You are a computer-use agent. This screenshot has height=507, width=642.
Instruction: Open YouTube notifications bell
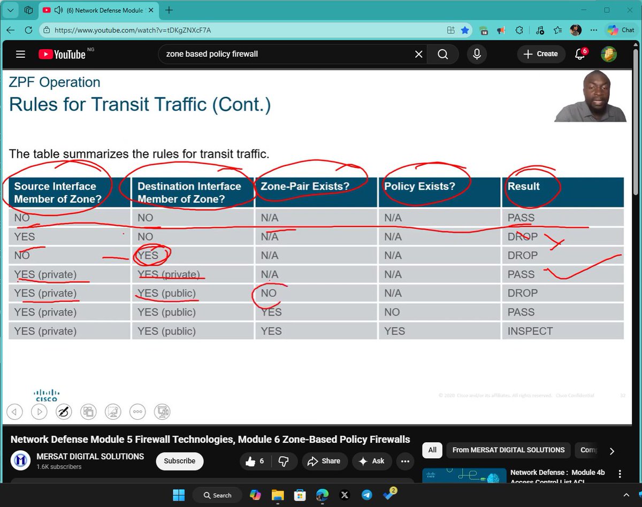[580, 54]
